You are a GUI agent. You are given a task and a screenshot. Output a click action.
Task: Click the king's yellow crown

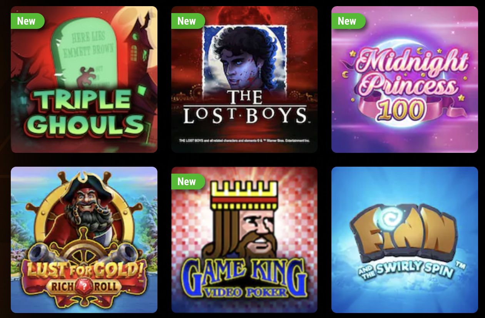(x=245, y=195)
